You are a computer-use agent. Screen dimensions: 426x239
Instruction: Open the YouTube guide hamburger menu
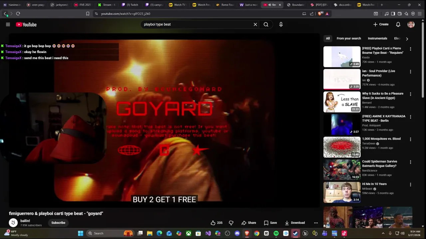(x=8, y=25)
